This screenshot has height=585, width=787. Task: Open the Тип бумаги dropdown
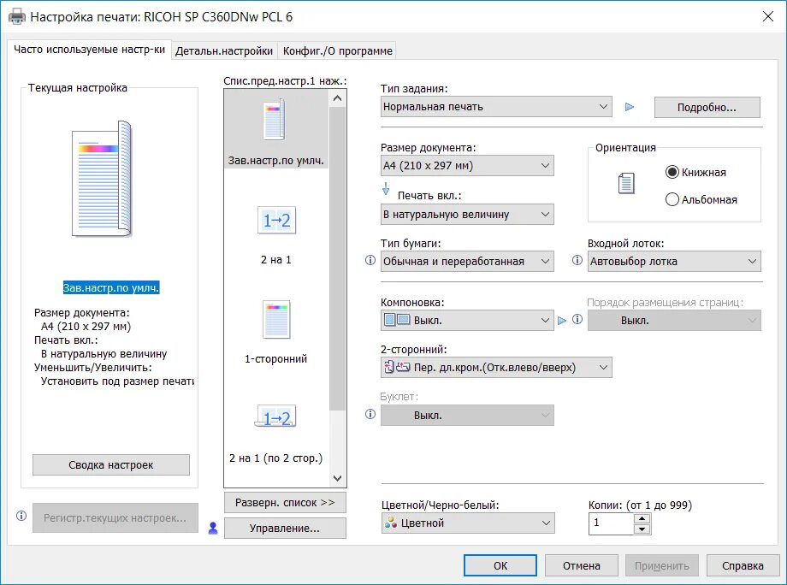click(467, 262)
